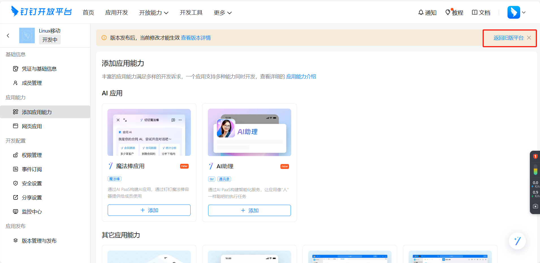Click the 凭证与基础信息 document icon
Viewport: 540px width, 263px height.
coord(16,69)
